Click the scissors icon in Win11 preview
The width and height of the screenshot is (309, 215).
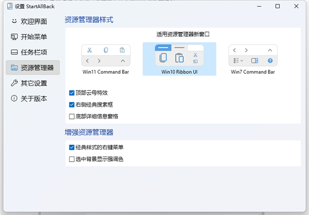(90, 50)
